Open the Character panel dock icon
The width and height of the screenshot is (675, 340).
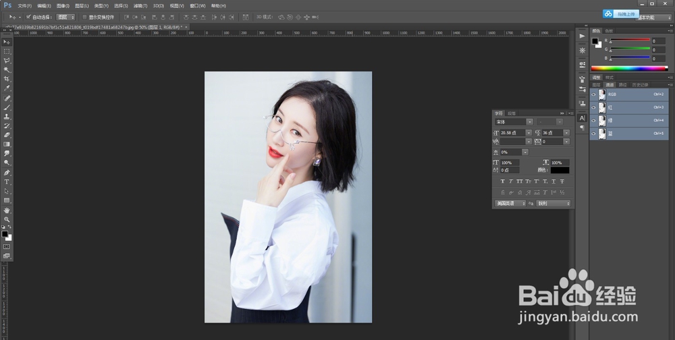pyautogui.click(x=582, y=118)
